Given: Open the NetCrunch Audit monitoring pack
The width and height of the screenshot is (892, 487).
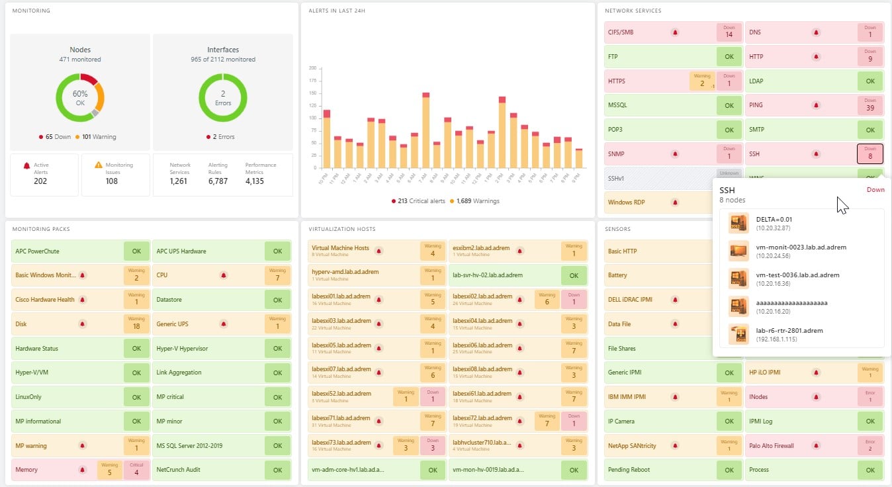Looking at the screenshot, I should point(222,470).
